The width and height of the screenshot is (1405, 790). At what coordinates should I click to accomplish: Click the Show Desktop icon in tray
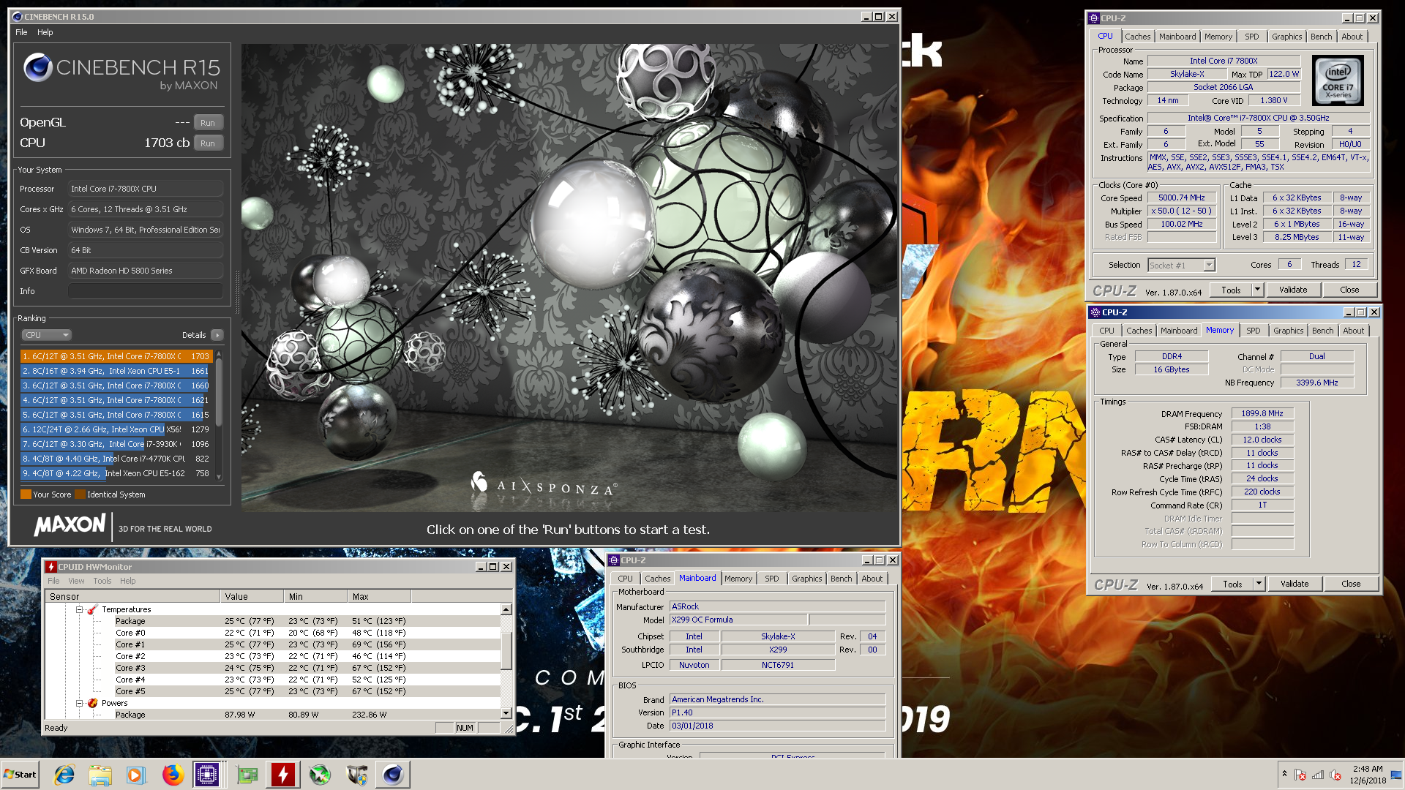point(1396,775)
